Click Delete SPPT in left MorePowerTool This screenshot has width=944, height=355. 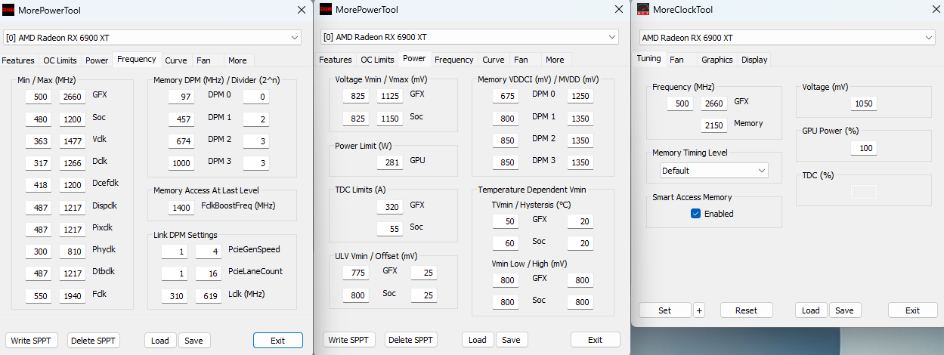pyautogui.click(x=94, y=341)
